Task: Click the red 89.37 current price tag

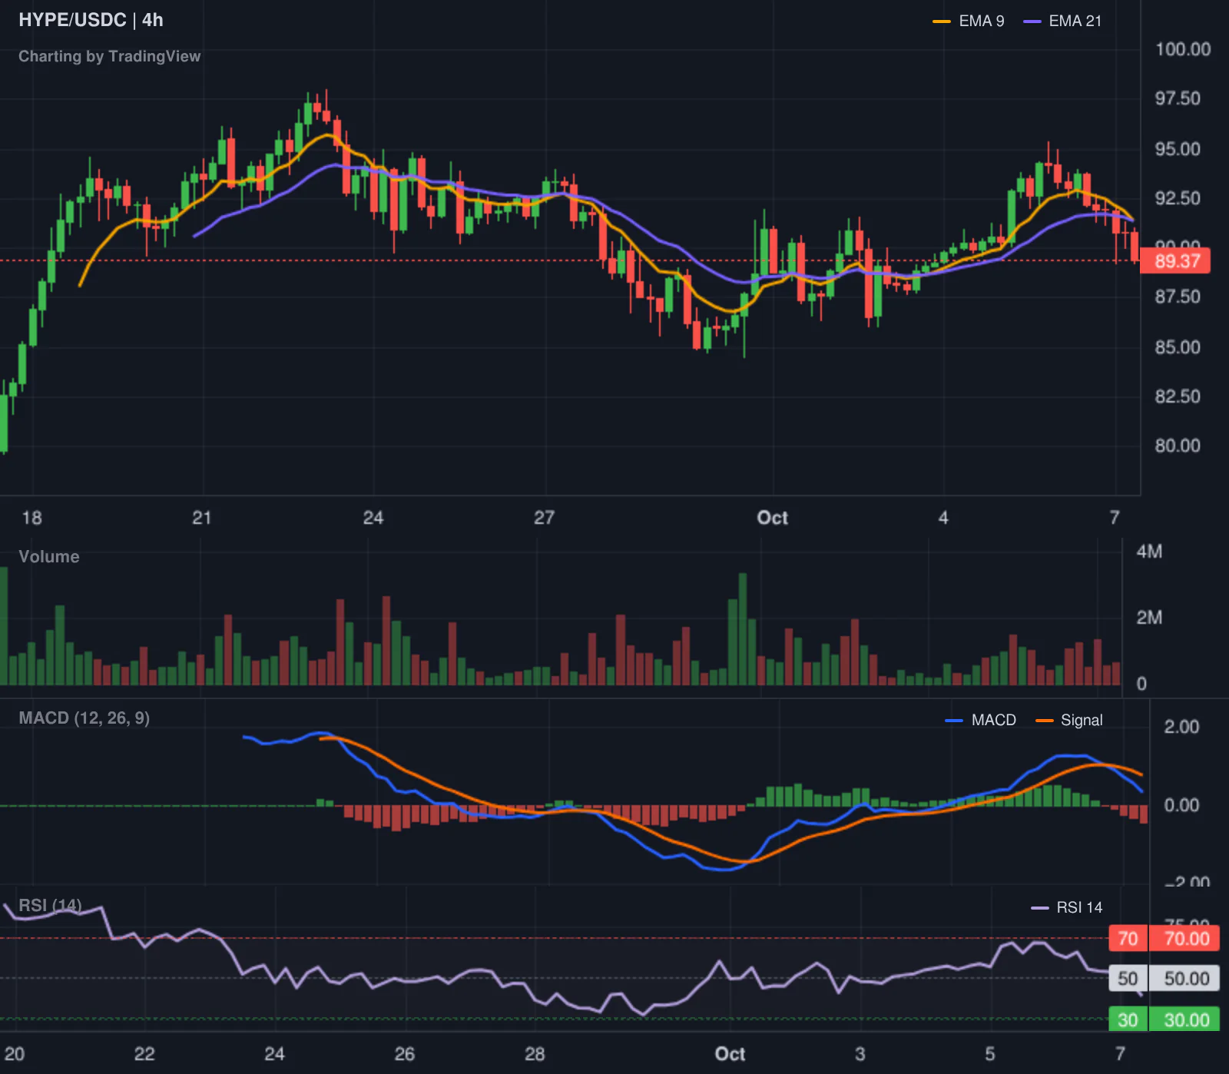Action: point(1176,261)
